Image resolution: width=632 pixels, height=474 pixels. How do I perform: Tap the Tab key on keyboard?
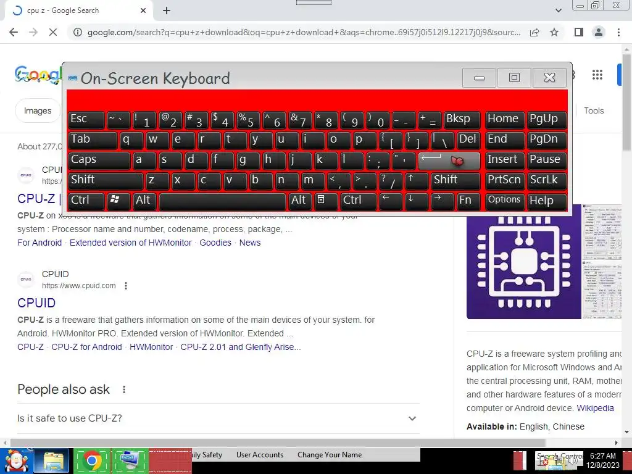[x=93, y=140]
